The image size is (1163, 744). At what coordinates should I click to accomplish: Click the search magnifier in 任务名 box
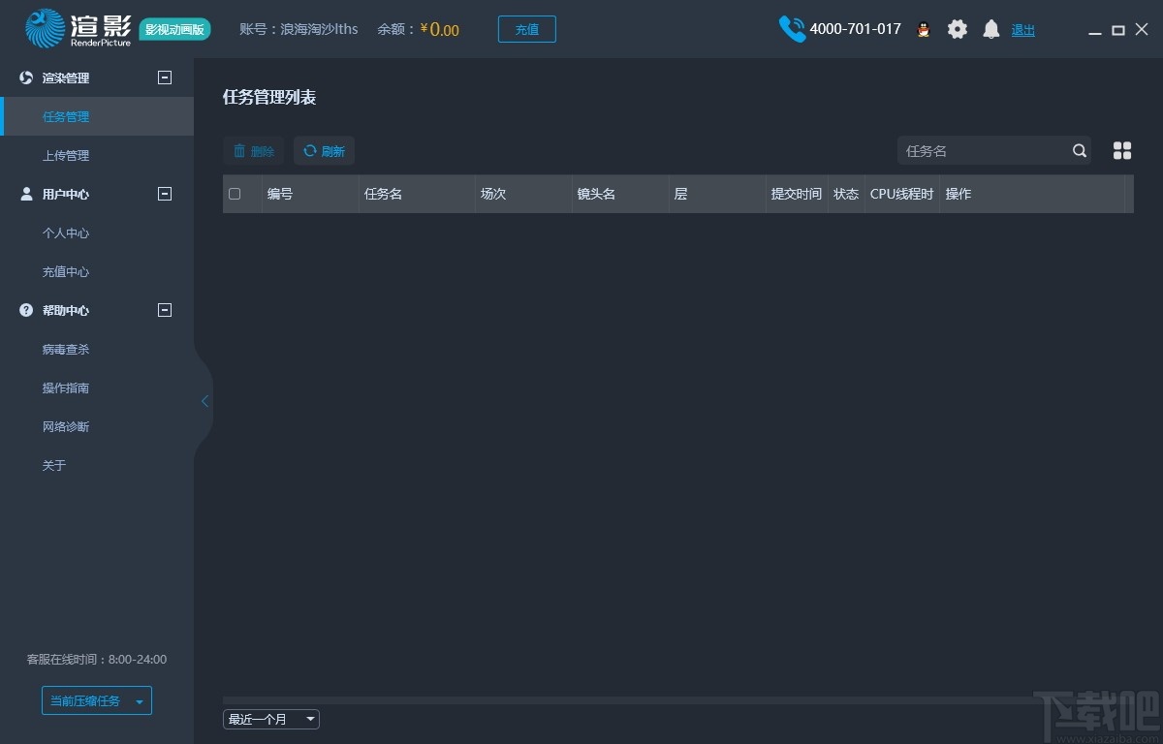(1079, 150)
